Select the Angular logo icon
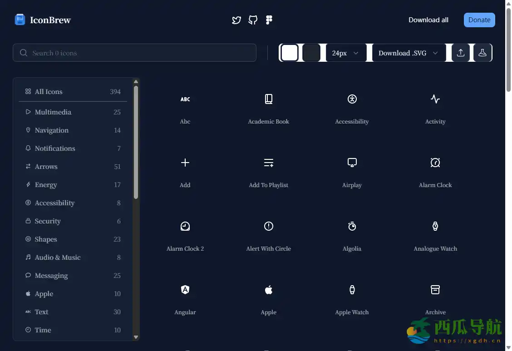 [x=185, y=290]
